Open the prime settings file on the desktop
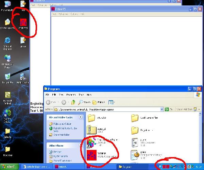 point(23,42)
